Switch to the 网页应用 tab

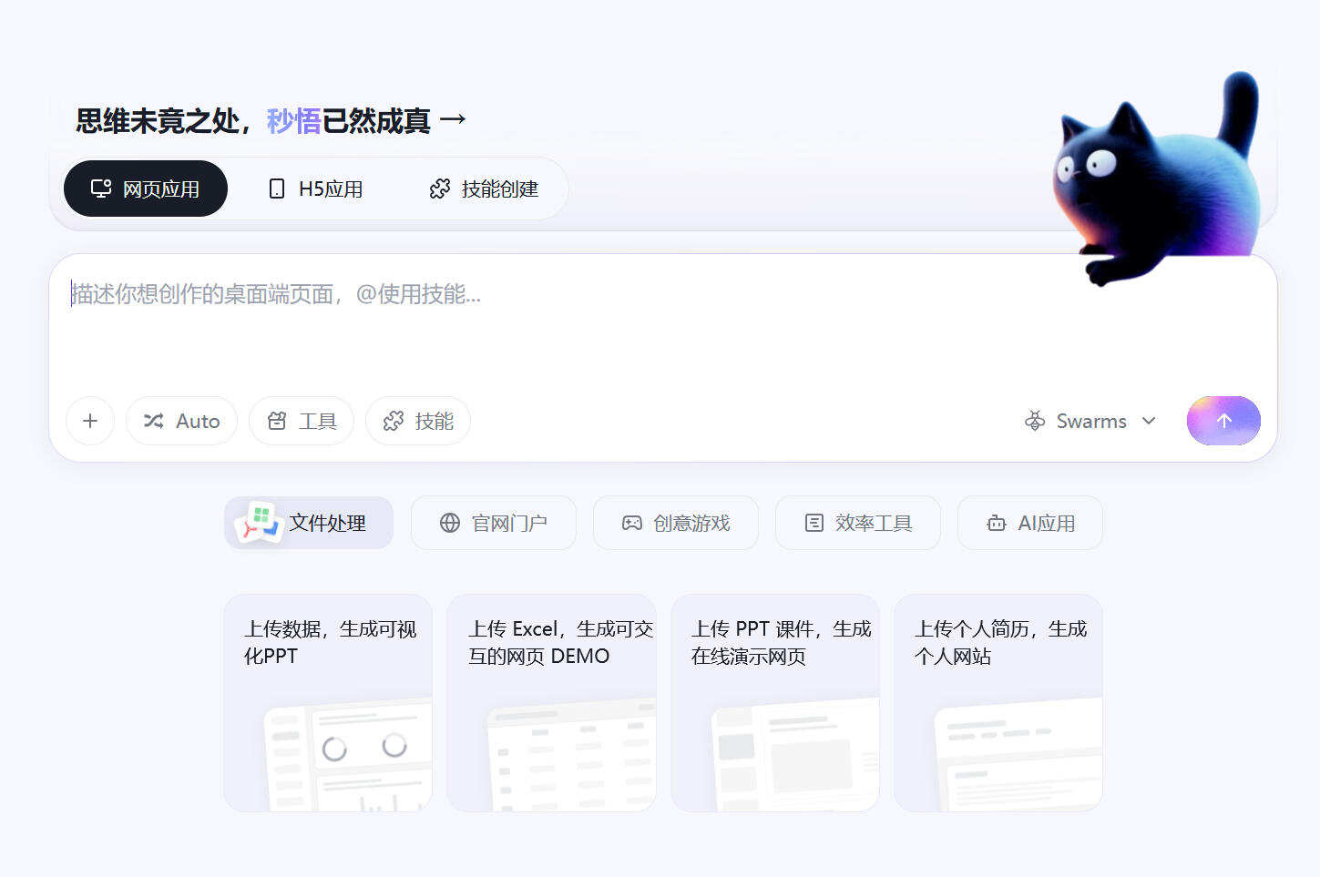(146, 189)
